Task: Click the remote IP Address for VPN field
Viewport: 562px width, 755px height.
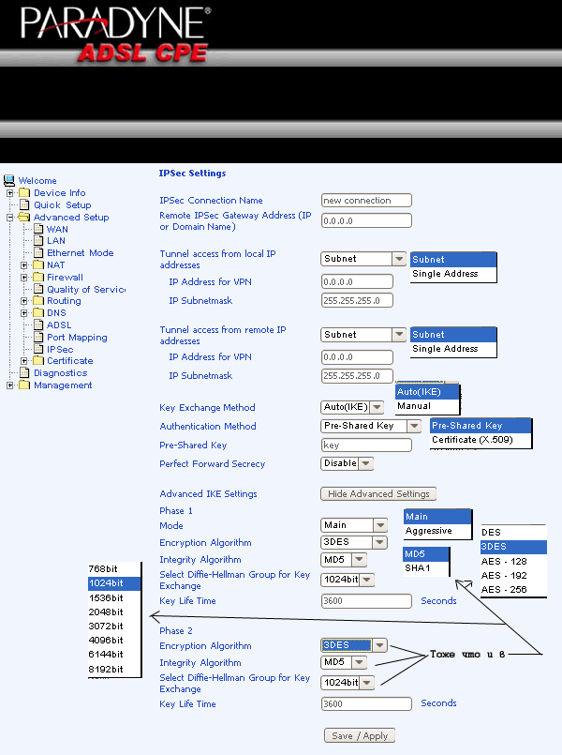Action: click(x=357, y=357)
